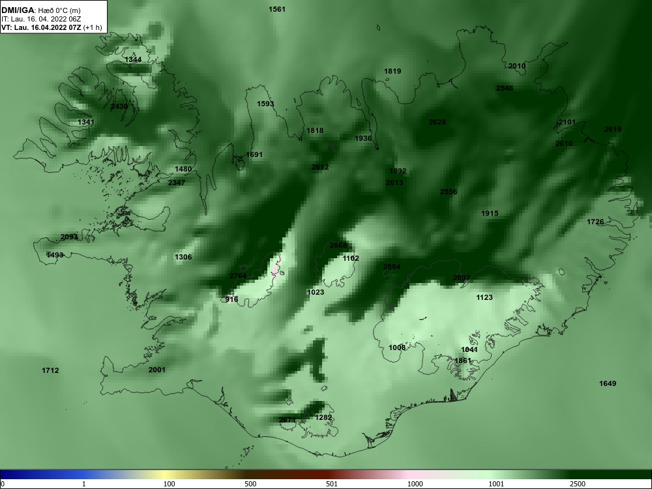This screenshot has height=489, width=652.
Task: Click the map value 1306
Action: 183,257
